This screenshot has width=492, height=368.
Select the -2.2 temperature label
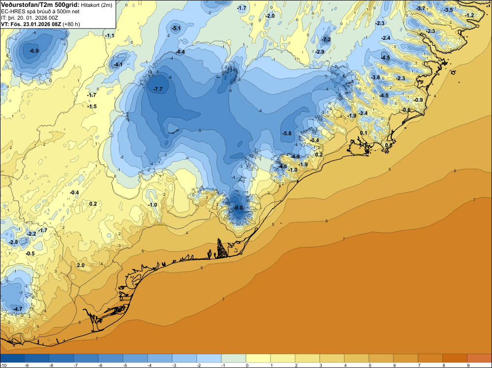coord(31,234)
